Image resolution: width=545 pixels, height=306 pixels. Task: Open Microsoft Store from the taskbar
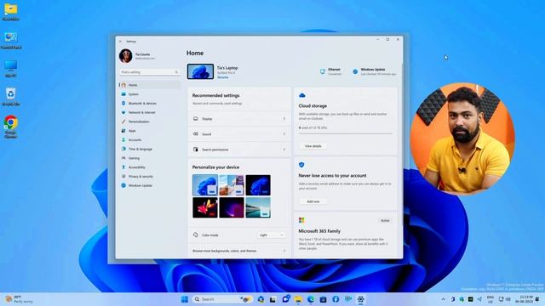(x=323, y=299)
